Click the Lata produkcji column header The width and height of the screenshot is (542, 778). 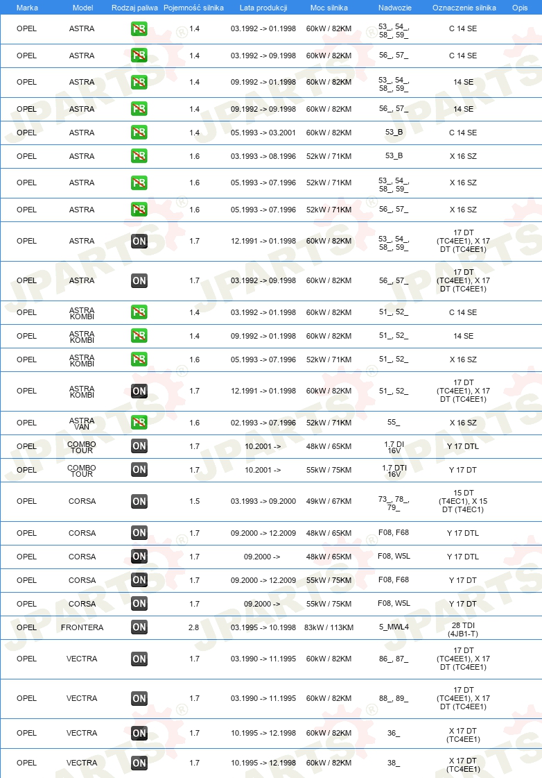point(263,8)
